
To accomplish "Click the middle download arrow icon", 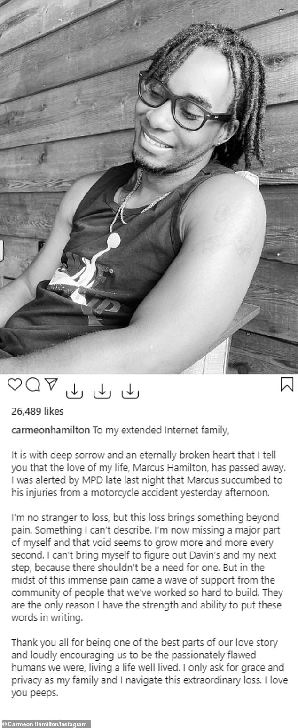I will click(x=102, y=391).
